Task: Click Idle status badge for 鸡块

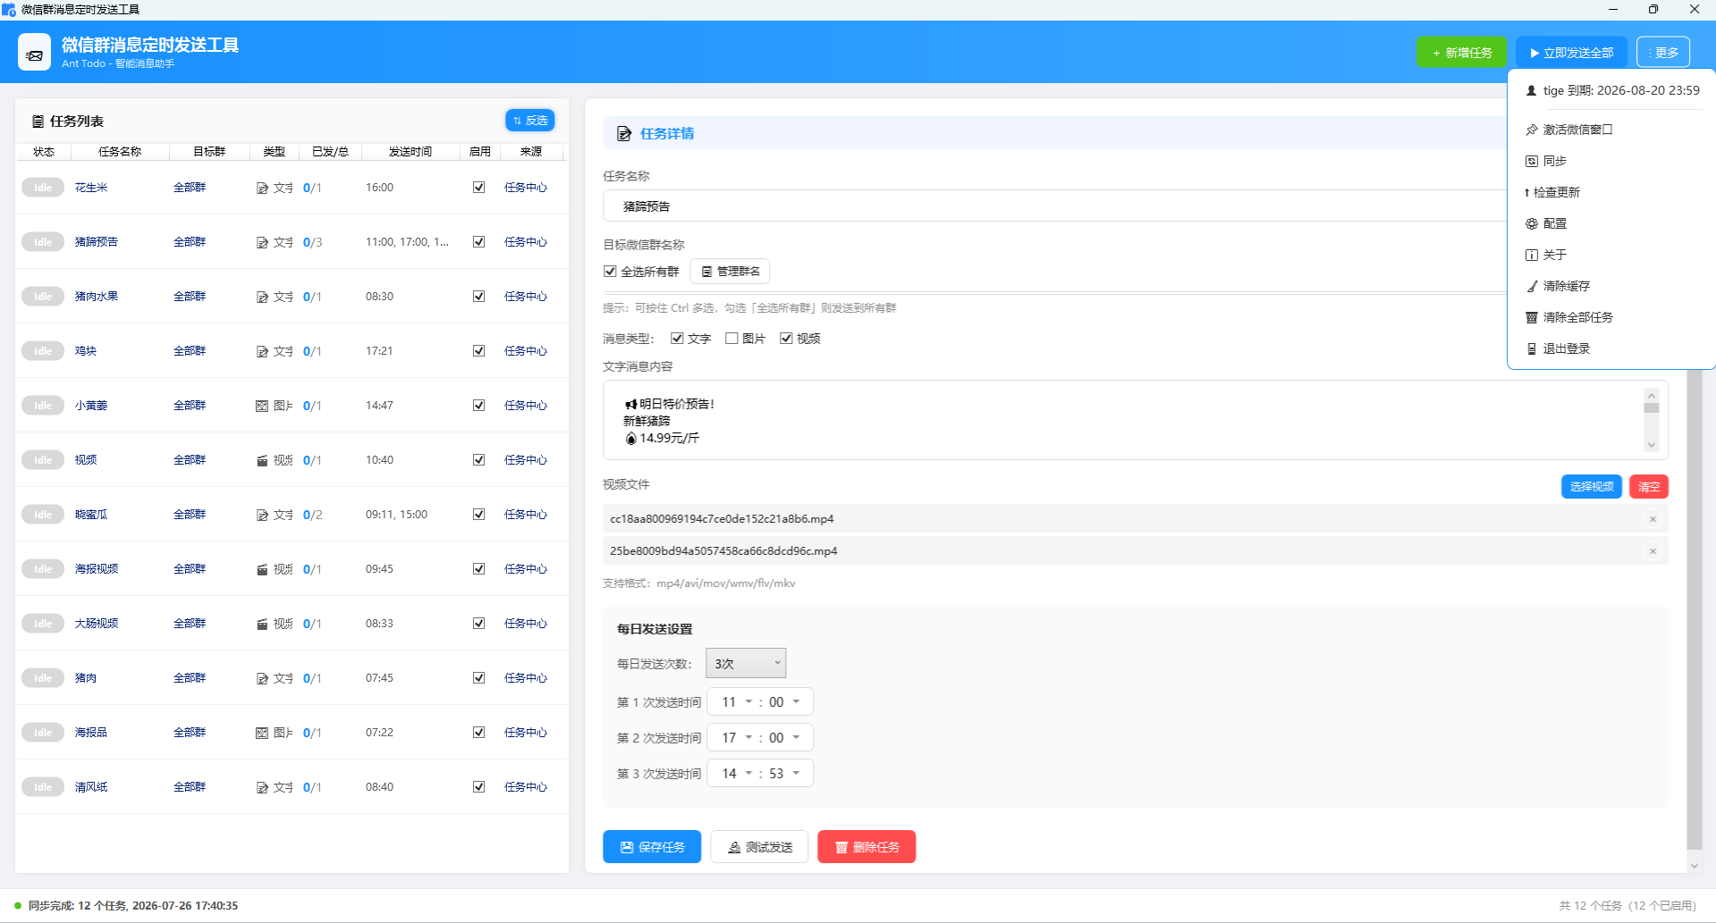Action: [x=43, y=351]
